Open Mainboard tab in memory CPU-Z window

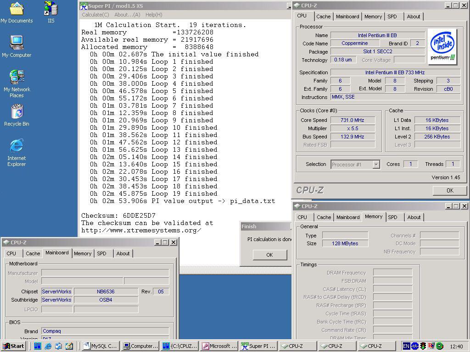[348, 217]
